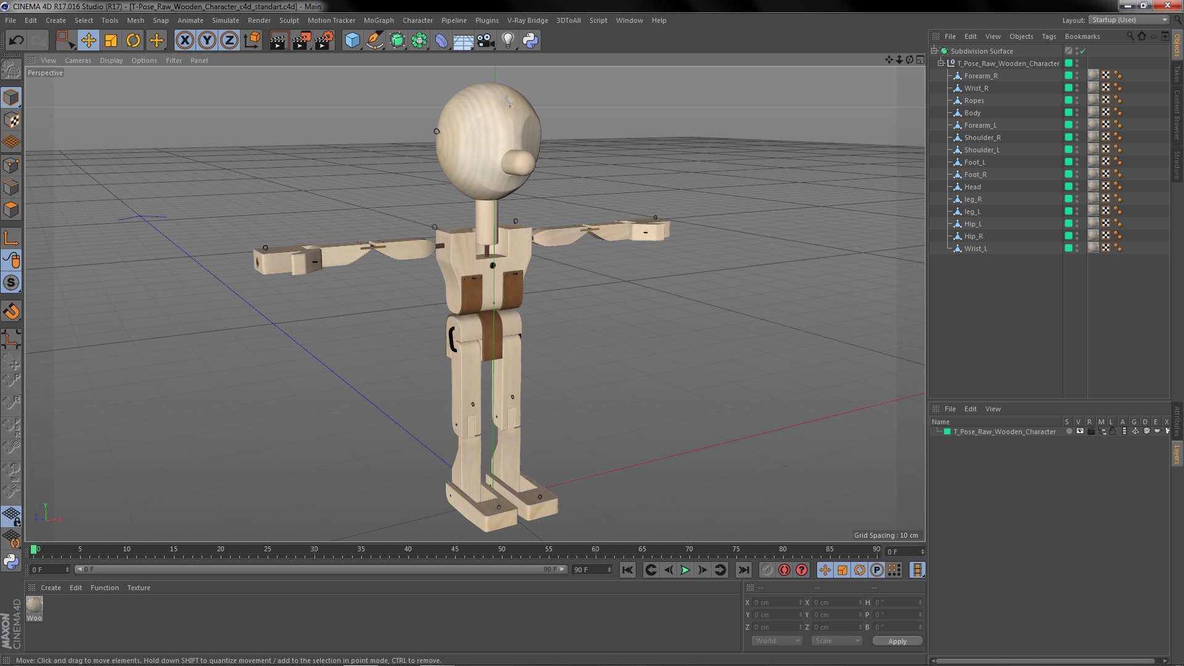Click the Wood material thumbnail
The width and height of the screenshot is (1184, 666).
35,605
